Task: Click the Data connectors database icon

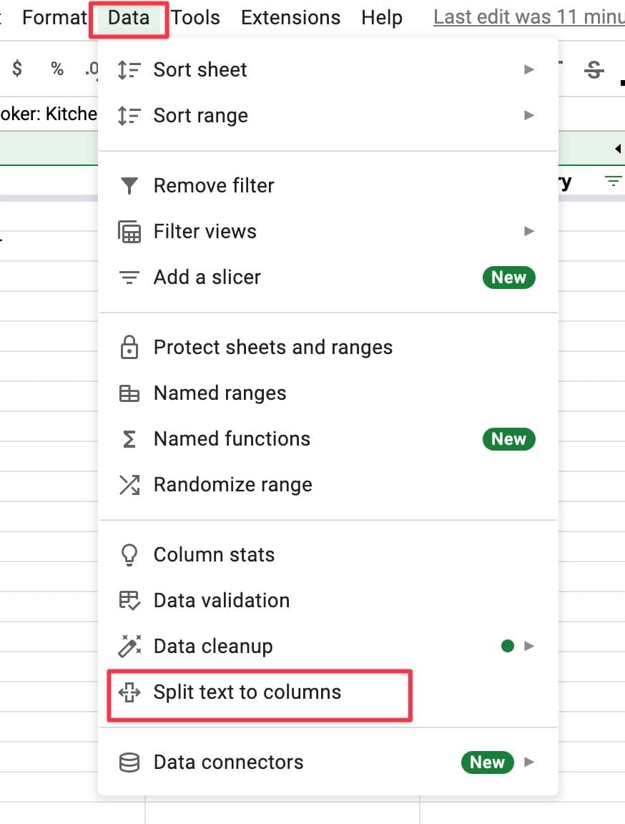Action: tap(129, 762)
